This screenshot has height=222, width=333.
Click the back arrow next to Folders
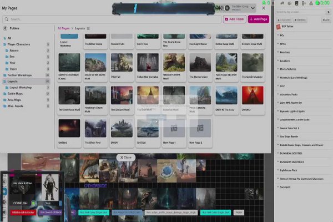click(x=5, y=28)
